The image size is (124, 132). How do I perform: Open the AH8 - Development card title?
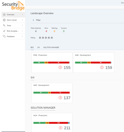pyautogui.click(x=83, y=55)
